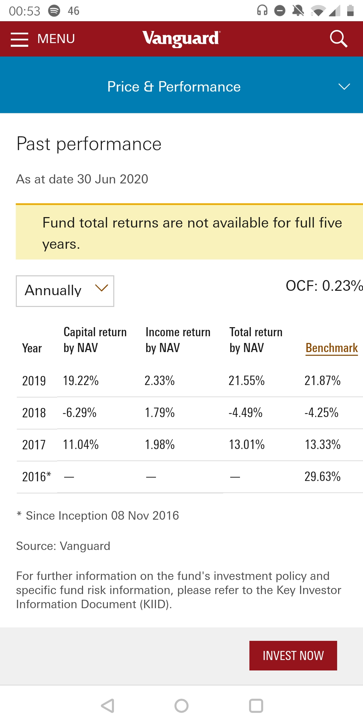Viewport: 363px width, 727px height.
Task: Select the 2019 performance row
Action: pos(190,381)
